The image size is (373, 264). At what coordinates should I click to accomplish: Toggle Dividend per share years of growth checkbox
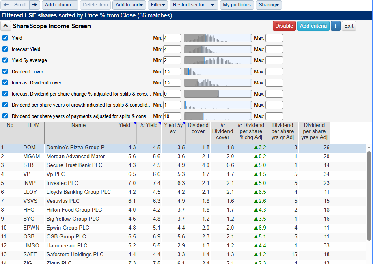click(5, 105)
